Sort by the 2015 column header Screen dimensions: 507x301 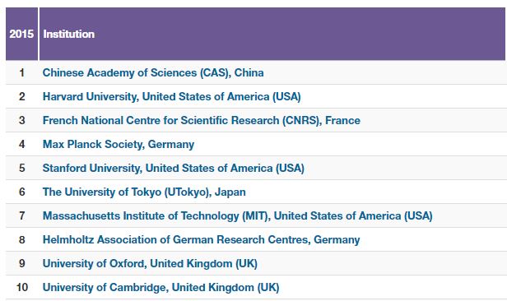(x=21, y=34)
